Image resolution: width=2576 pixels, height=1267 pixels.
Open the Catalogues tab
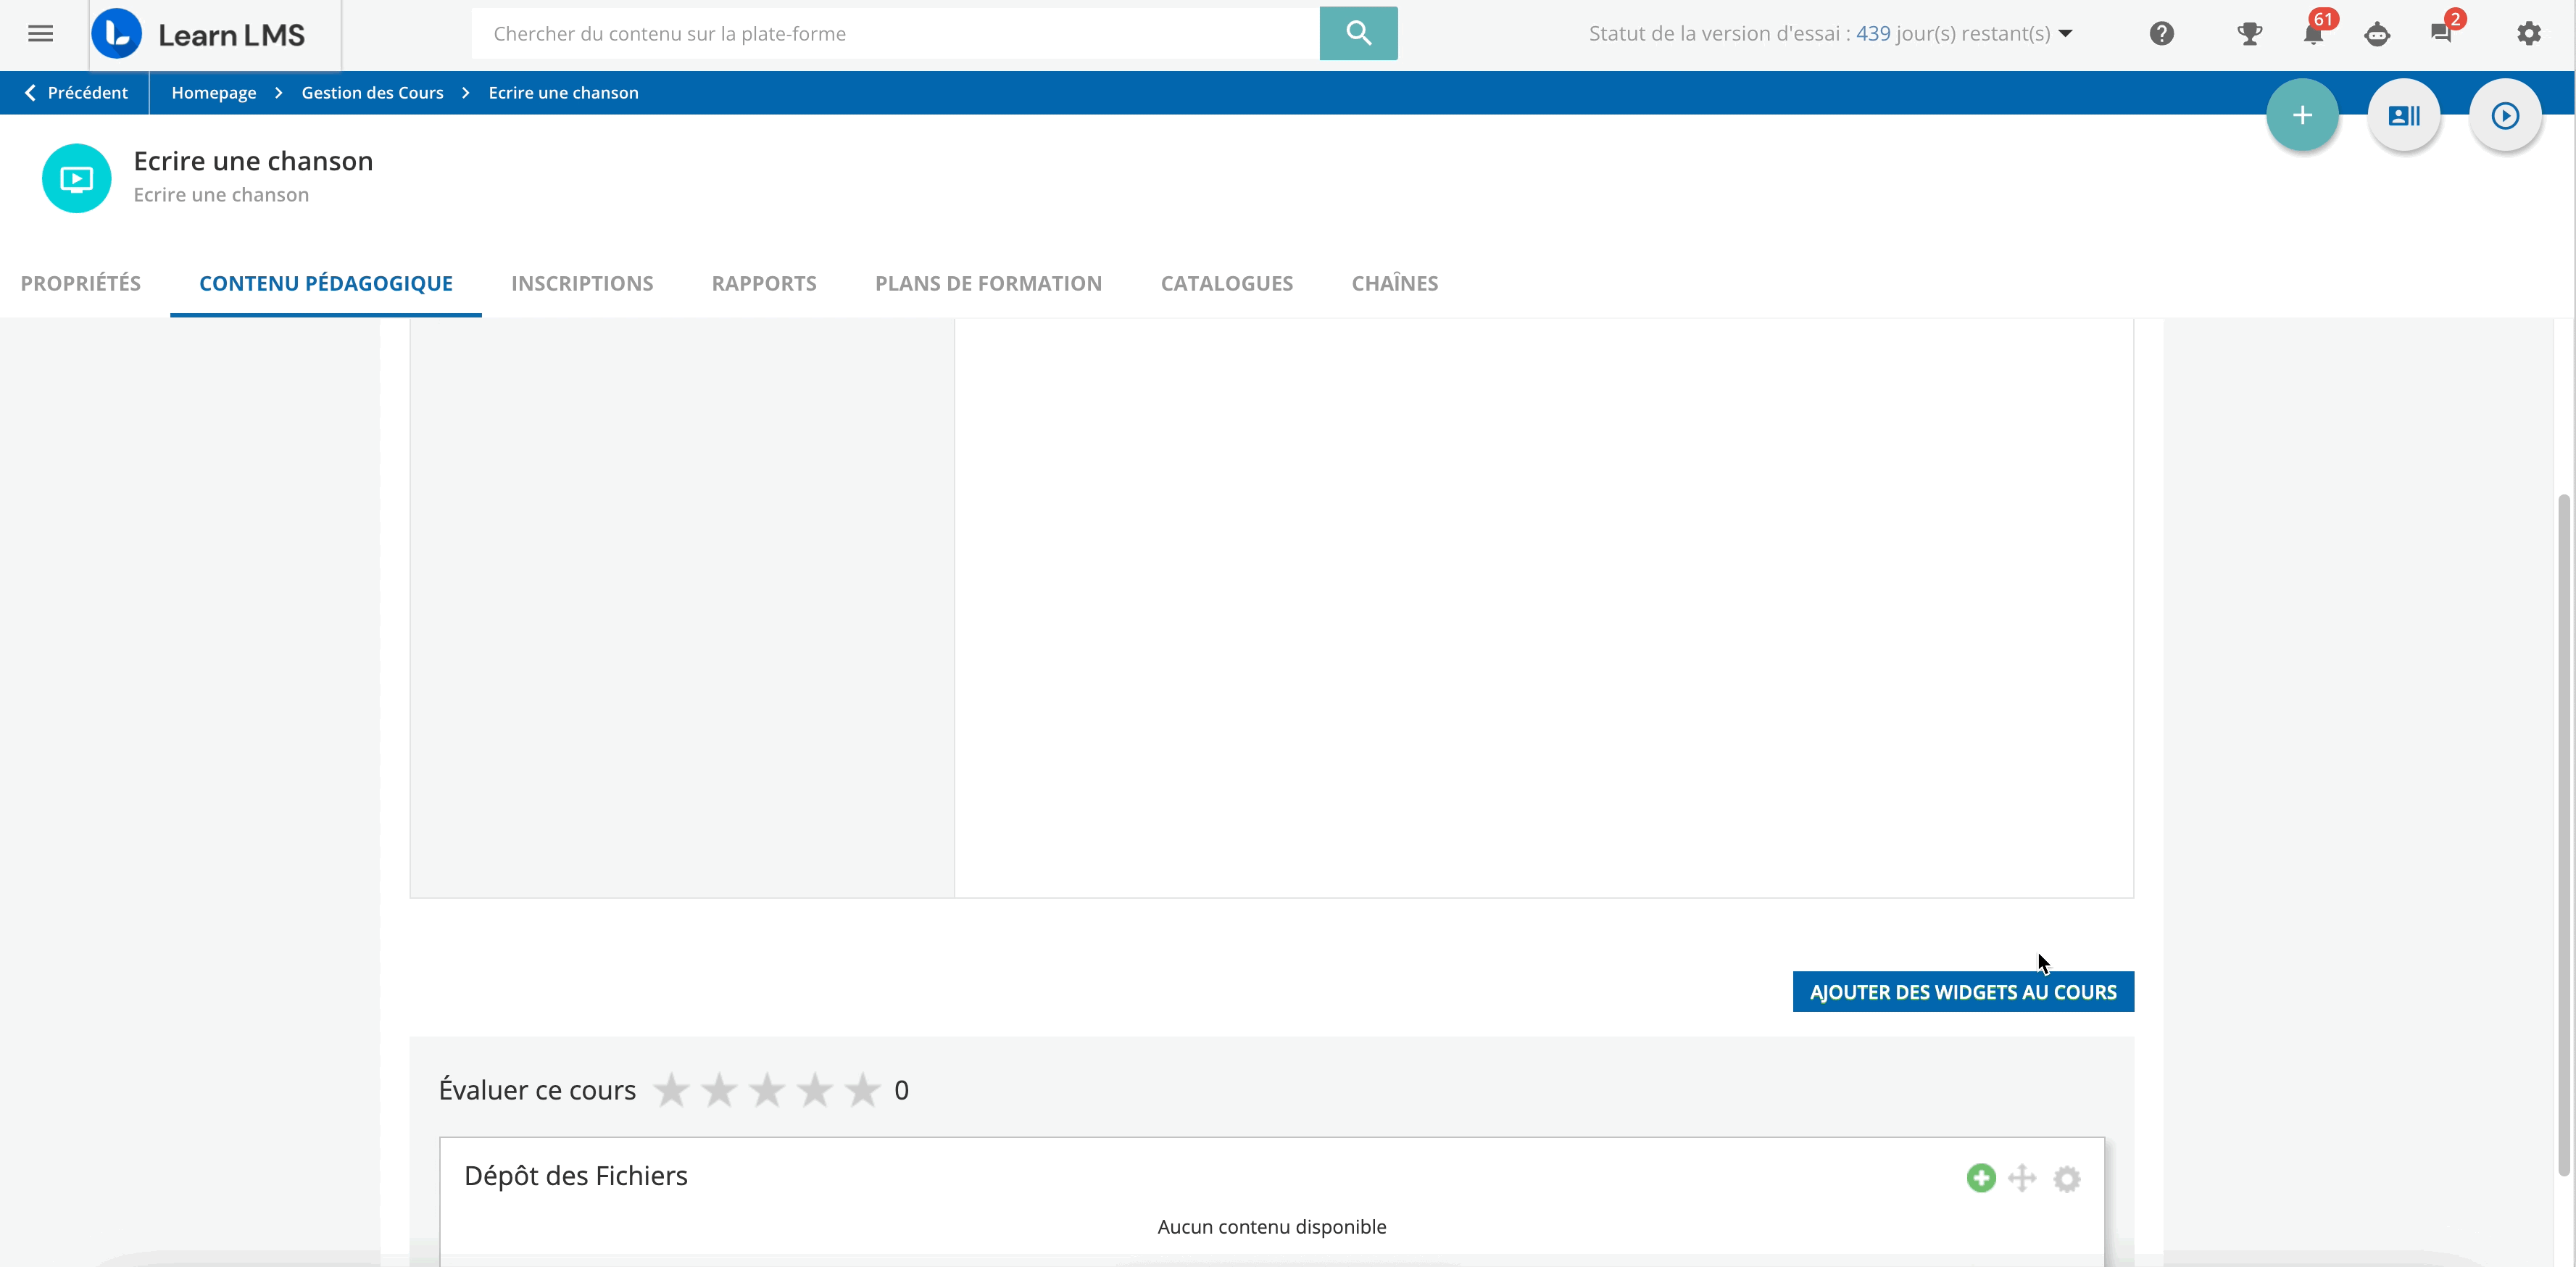pyautogui.click(x=1227, y=283)
